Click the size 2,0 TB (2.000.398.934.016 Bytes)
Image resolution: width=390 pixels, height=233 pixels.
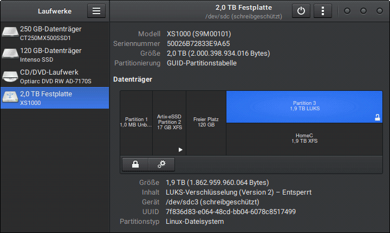pos(218,54)
